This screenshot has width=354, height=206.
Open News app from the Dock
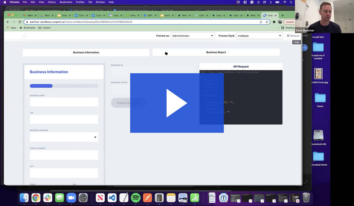100,198
